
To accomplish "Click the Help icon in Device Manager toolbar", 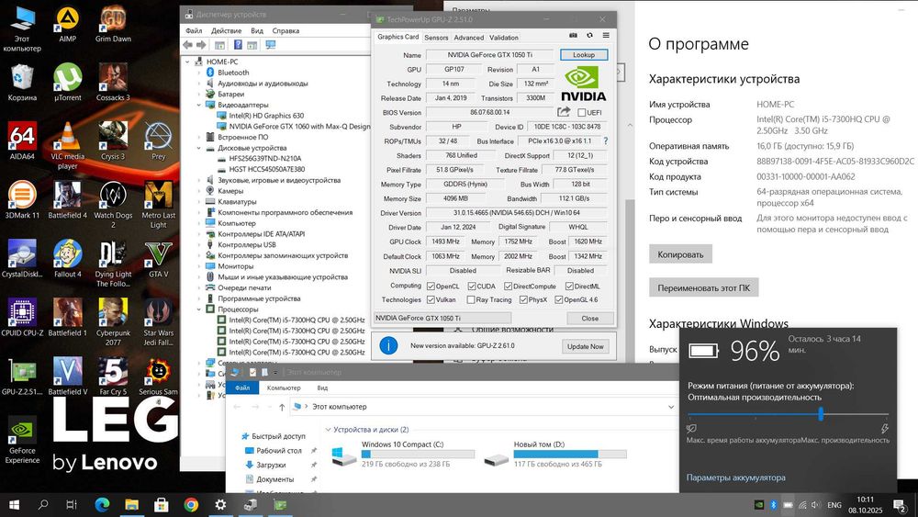I will [x=238, y=44].
